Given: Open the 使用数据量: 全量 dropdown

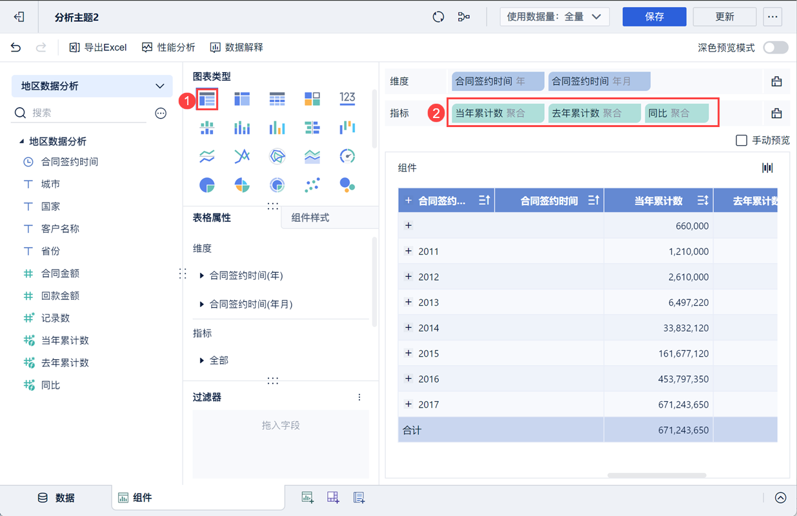Looking at the screenshot, I should tap(554, 17).
